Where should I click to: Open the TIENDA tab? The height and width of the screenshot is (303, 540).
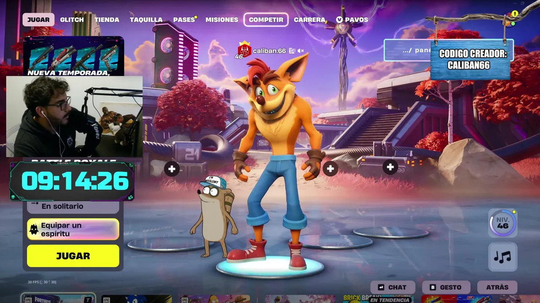[107, 20]
